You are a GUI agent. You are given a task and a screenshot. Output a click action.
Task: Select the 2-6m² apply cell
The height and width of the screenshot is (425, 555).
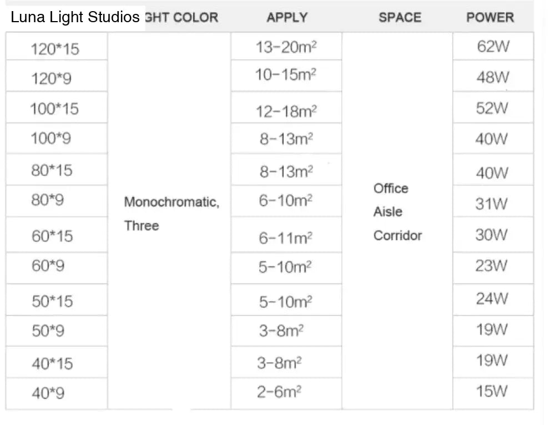286,393
